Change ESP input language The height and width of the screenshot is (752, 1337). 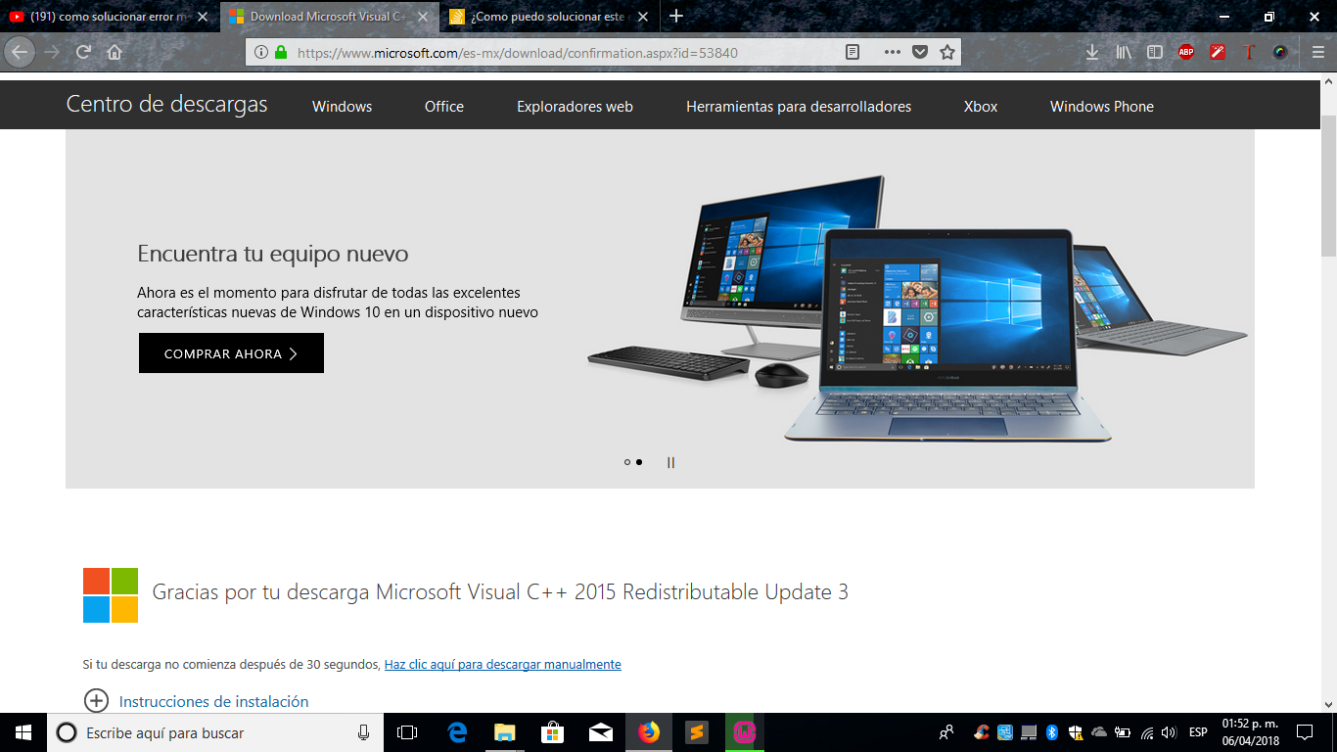pyautogui.click(x=1198, y=732)
